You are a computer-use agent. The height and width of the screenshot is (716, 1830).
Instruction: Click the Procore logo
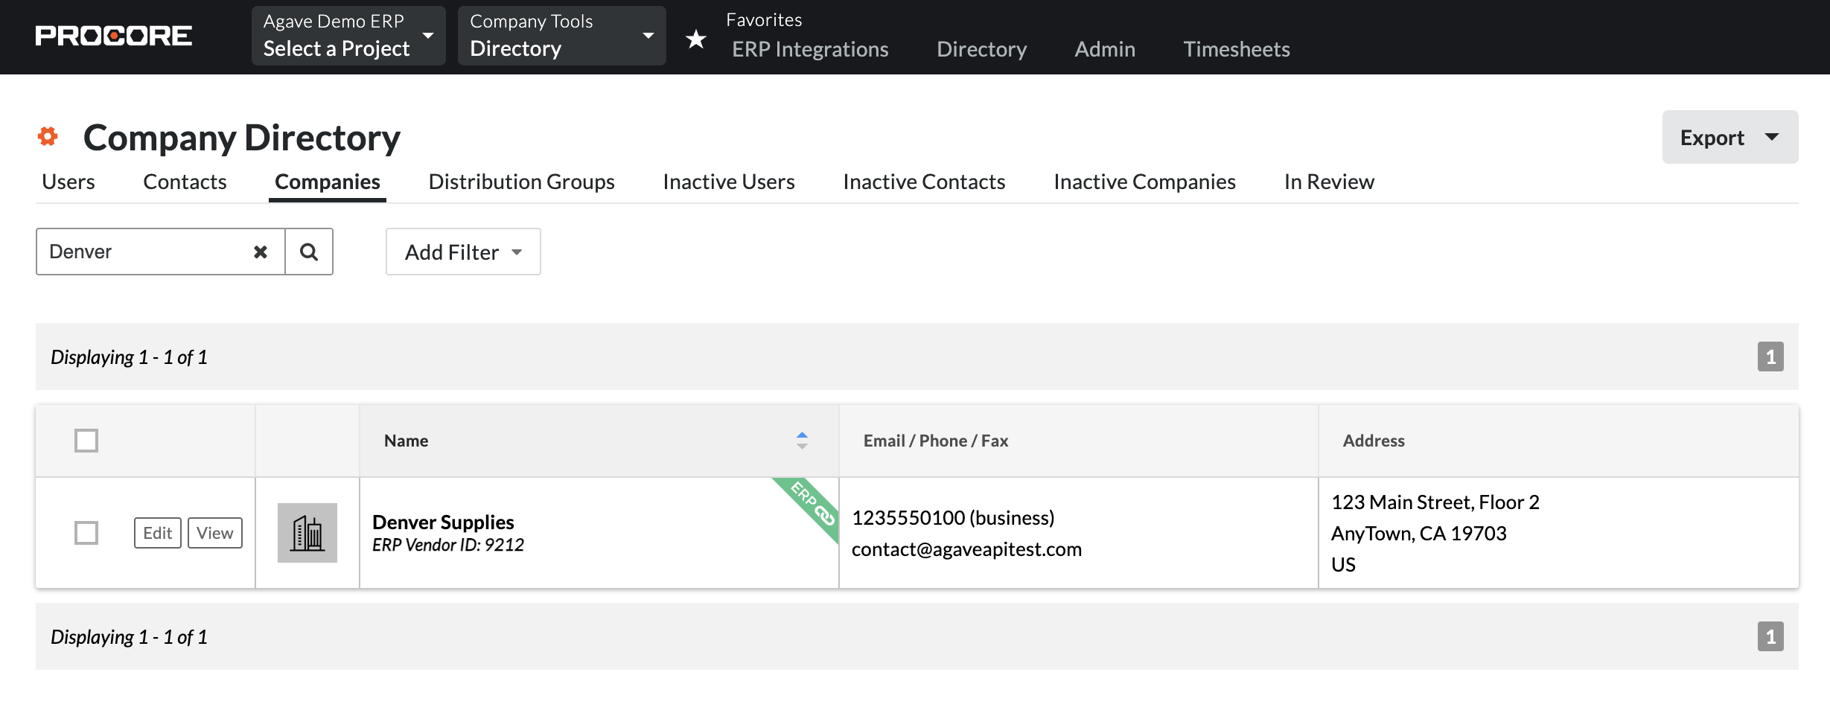(x=113, y=36)
